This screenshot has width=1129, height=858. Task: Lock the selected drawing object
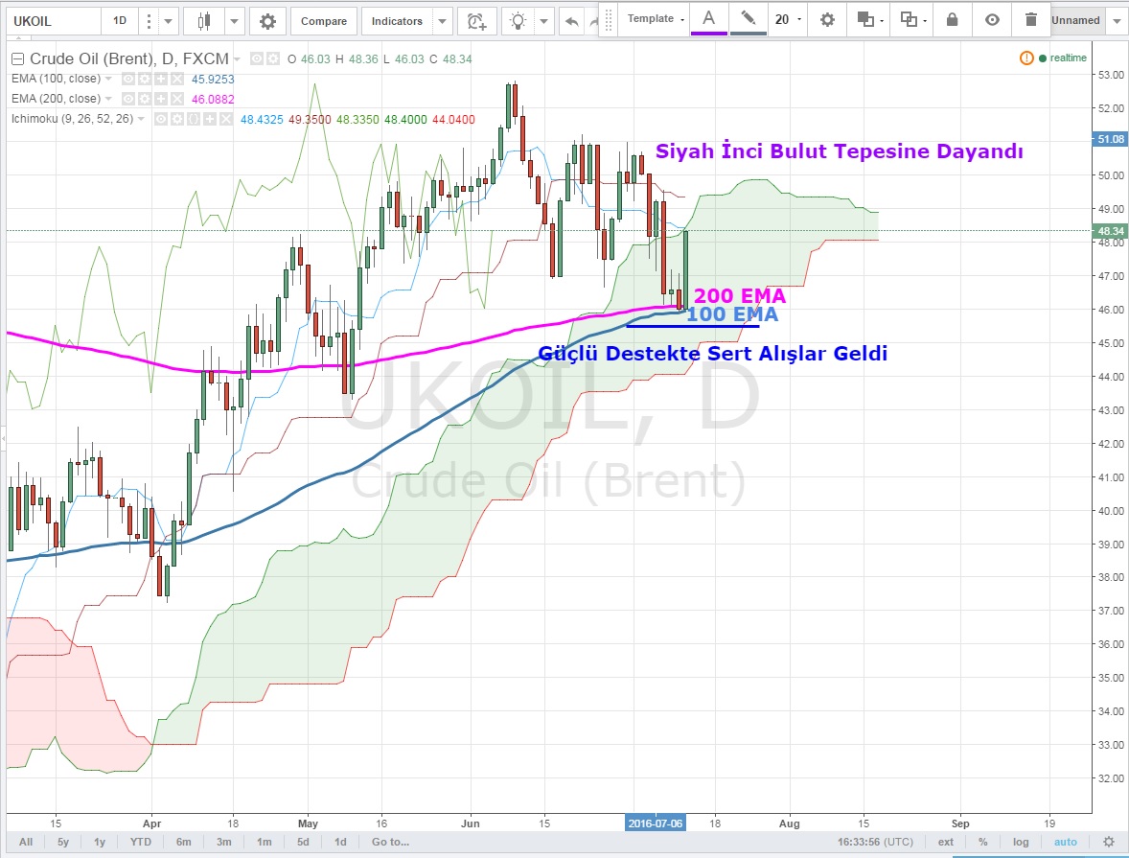point(952,19)
